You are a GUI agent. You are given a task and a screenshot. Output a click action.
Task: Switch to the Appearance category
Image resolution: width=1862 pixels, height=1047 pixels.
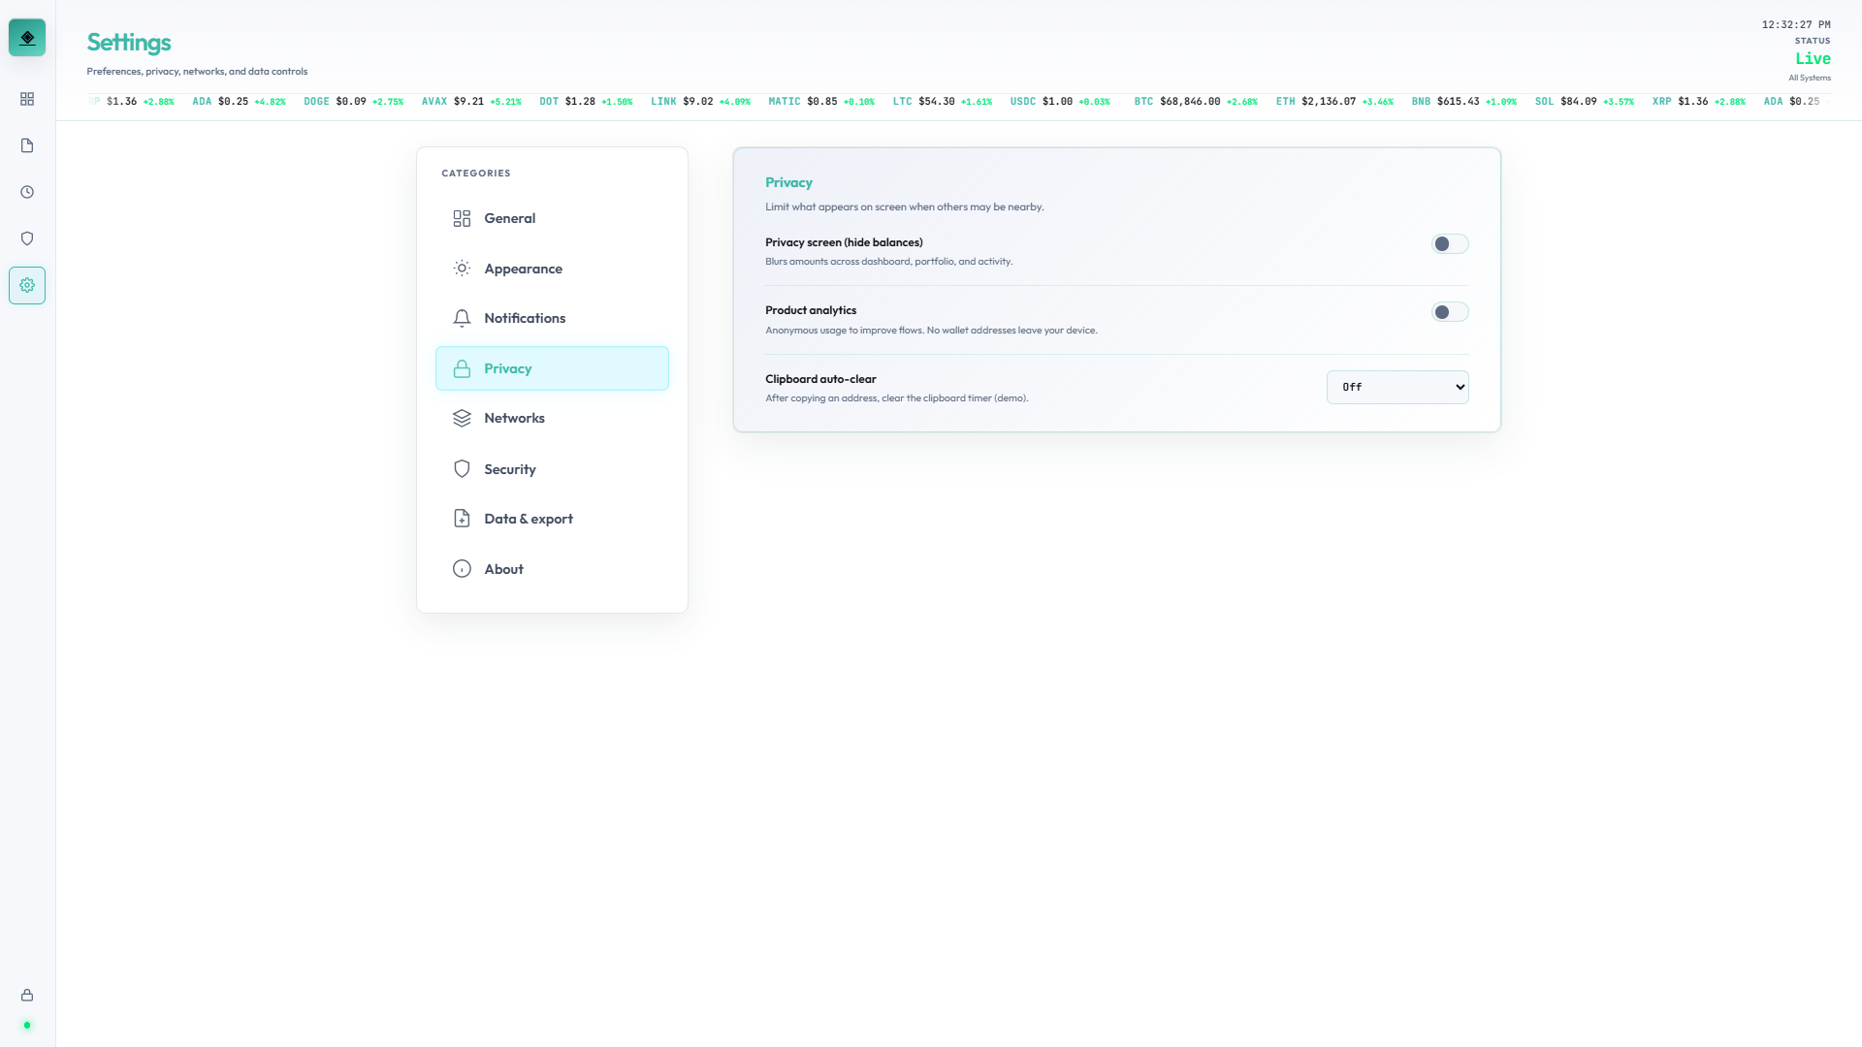coord(523,269)
